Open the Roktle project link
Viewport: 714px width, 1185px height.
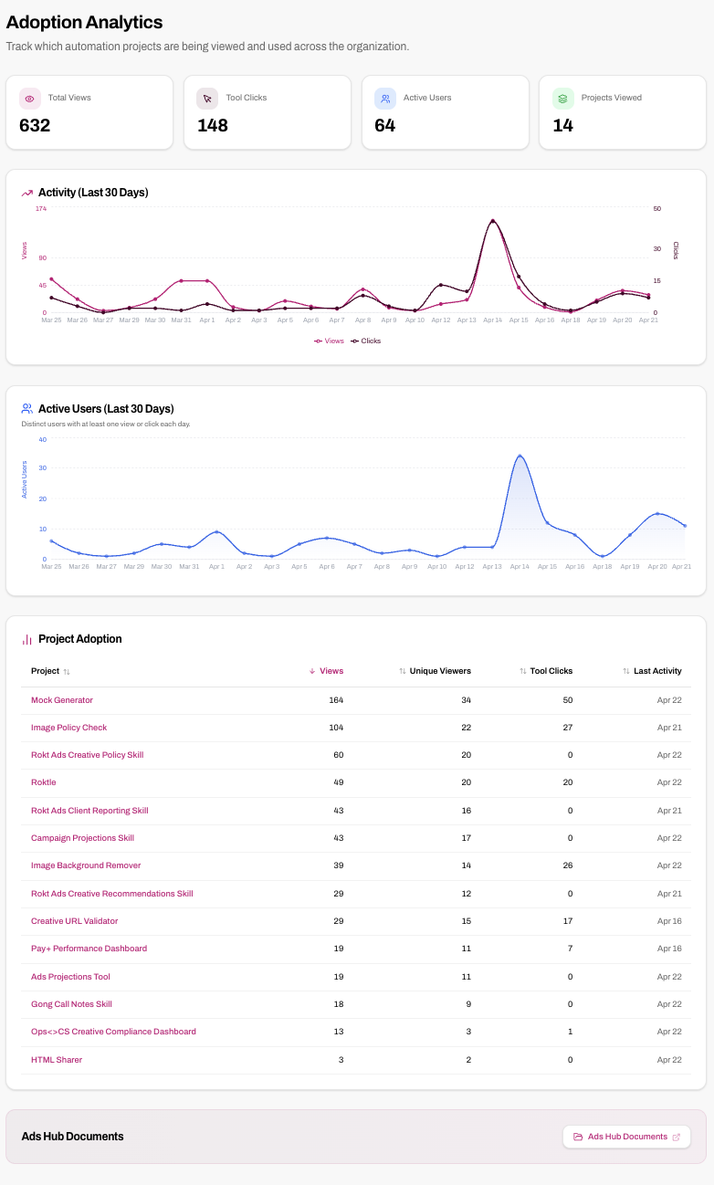point(44,782)
